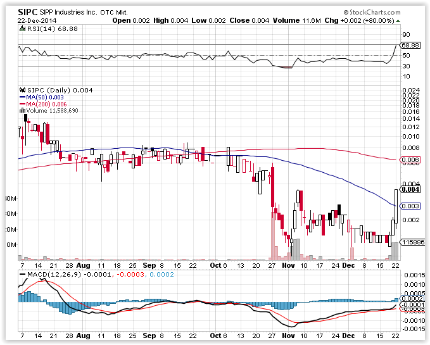Click the blue MA(50) legend line
Viewport: 430px width, 345px height.
click(21, 97)
